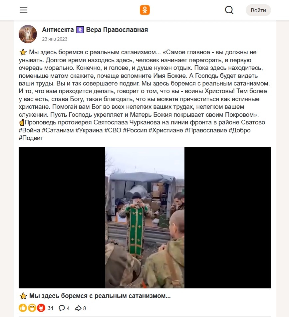Open the #Россия hashtag
This screenshot has height=317, width=289.
(x=135, y=130)
